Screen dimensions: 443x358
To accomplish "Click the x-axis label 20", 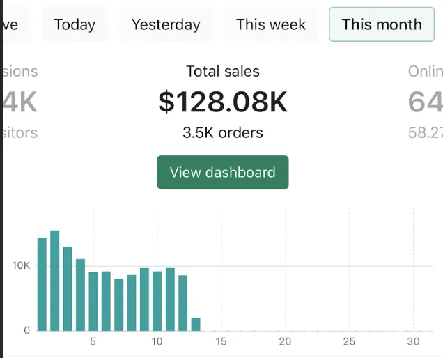I will click(x=285, y=341).
